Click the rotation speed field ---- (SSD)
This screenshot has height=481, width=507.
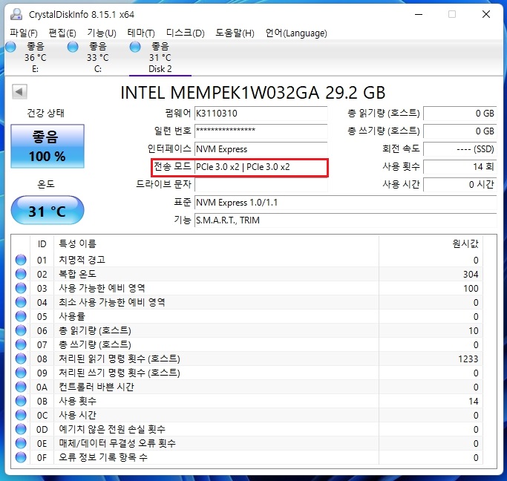(459, 149)
